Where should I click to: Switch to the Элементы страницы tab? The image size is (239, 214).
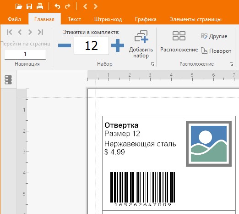tap(196, 19)
